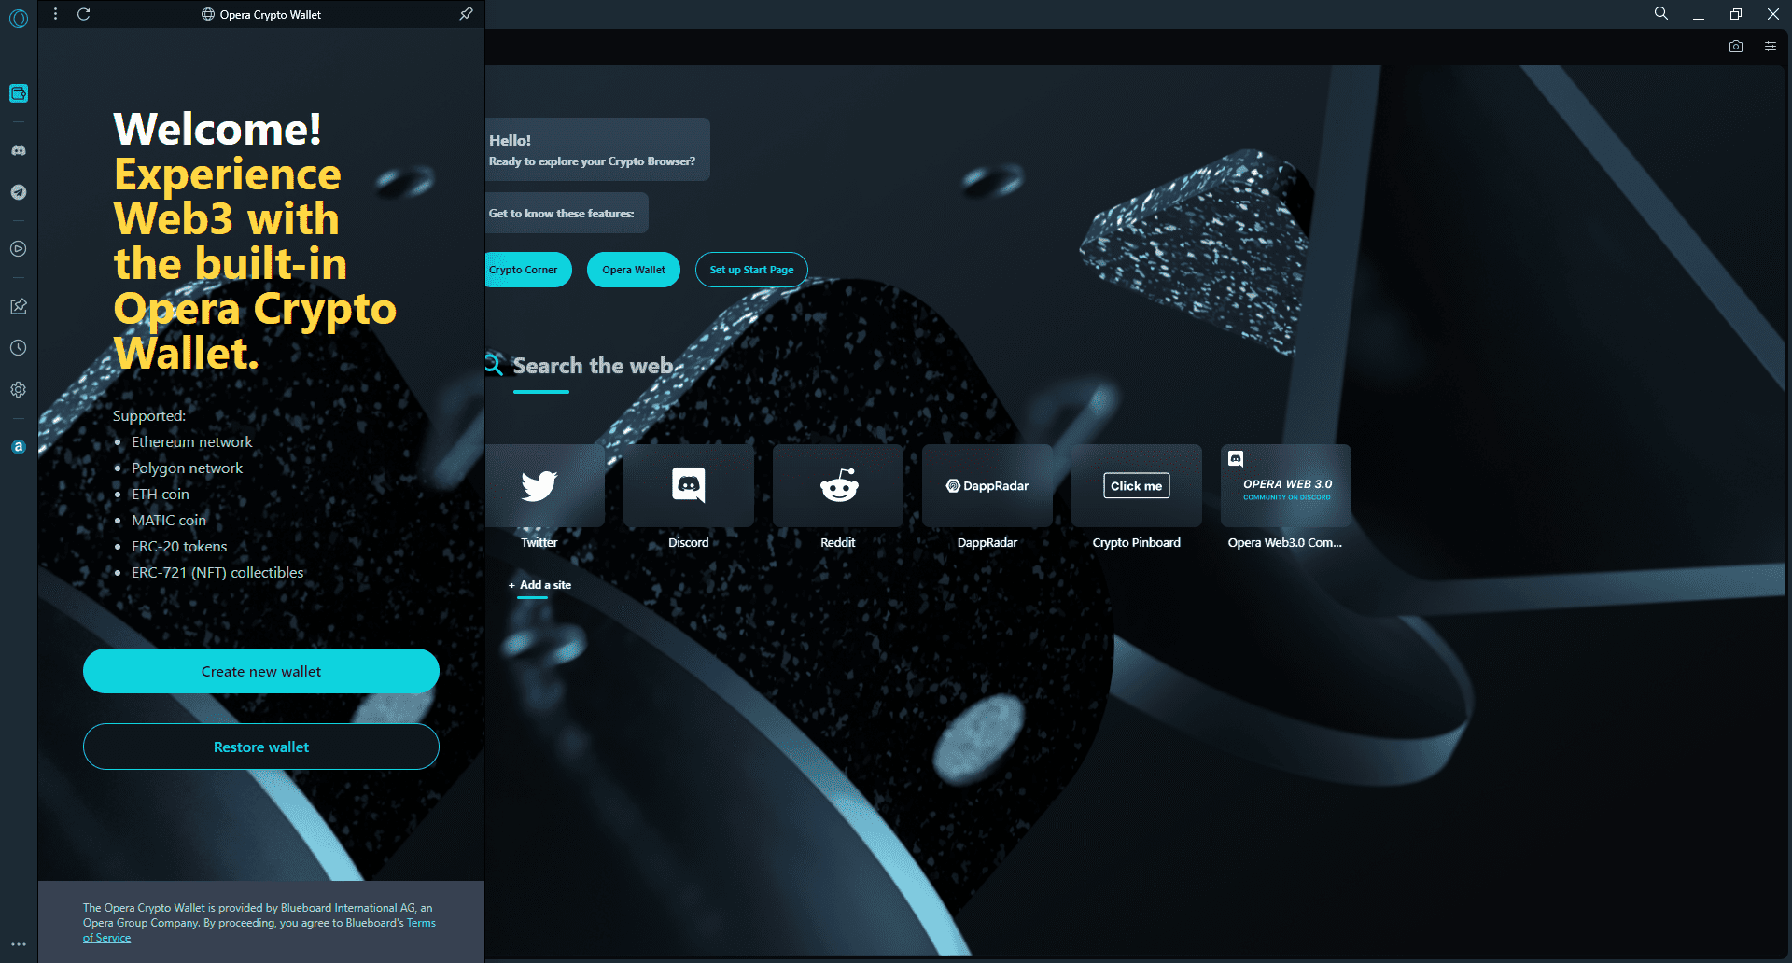Image resolution: width=1792 pixels, height=963 pixels.
Task: Click the blue 'a' extension sidebar icon
Action: pyautogui.click(x=19, y=447)
